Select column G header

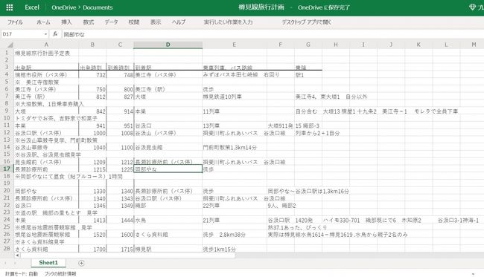tap(308, 45)
